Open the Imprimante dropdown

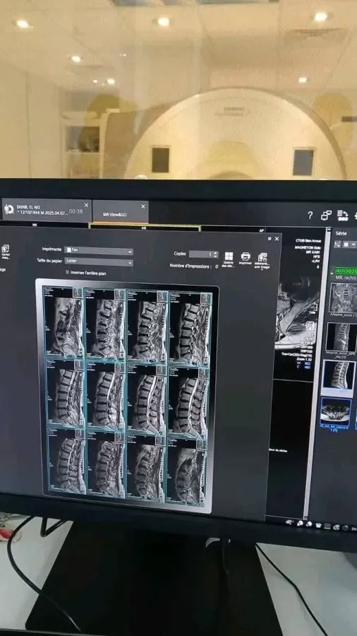(x=99, y=251)
